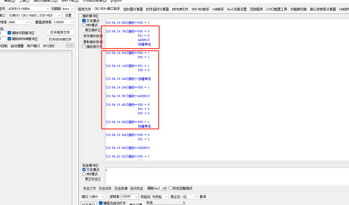This screenshot has height=205, width=349.
Task: Select the 自动增量 tab in the left panel
Action: coord(17,46)
